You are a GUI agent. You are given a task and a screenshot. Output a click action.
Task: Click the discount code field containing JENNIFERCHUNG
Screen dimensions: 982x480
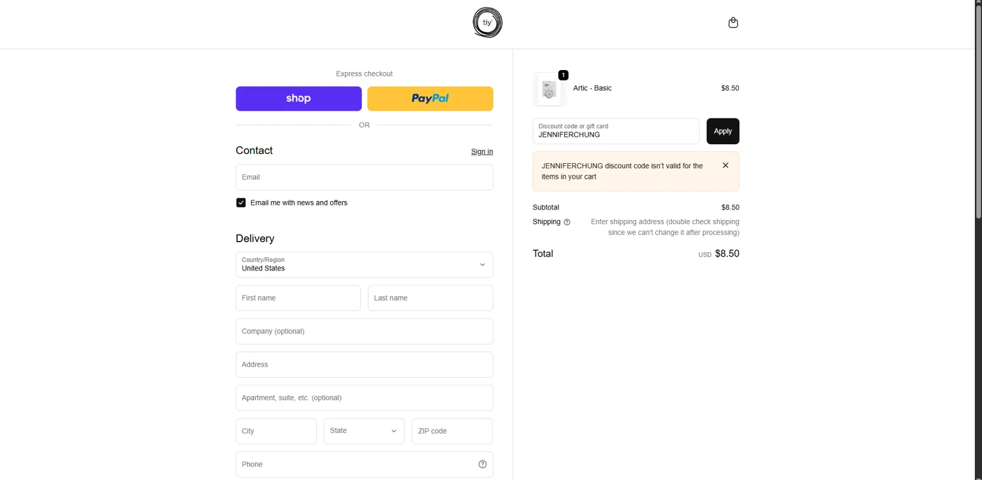coord(615,131)
